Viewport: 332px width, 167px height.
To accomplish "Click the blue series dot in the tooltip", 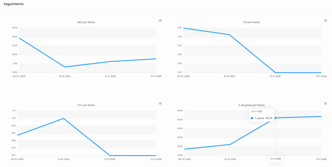I will 252,118.
